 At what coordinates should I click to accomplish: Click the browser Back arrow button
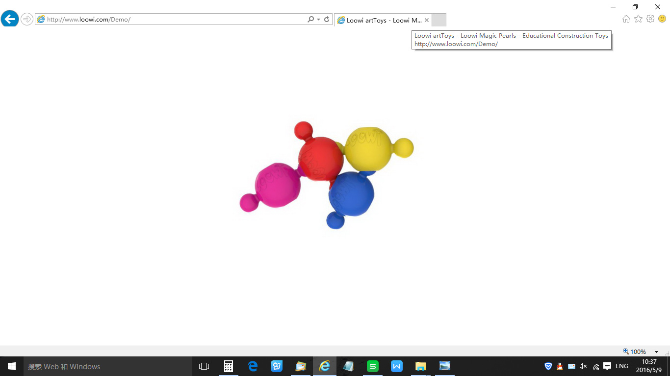pos(10,19)
